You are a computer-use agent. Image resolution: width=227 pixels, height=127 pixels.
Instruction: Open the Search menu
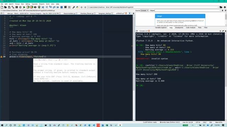tap(11, 4)
